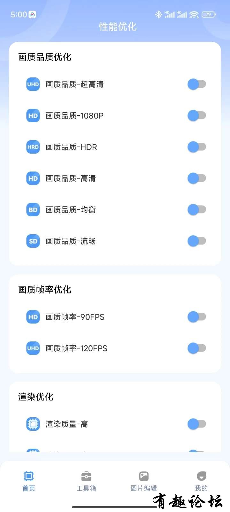Image resolution: width=230 pixels, height=512 pixels.
Task: Select the 首页 tab
Action: coord(29,481)
